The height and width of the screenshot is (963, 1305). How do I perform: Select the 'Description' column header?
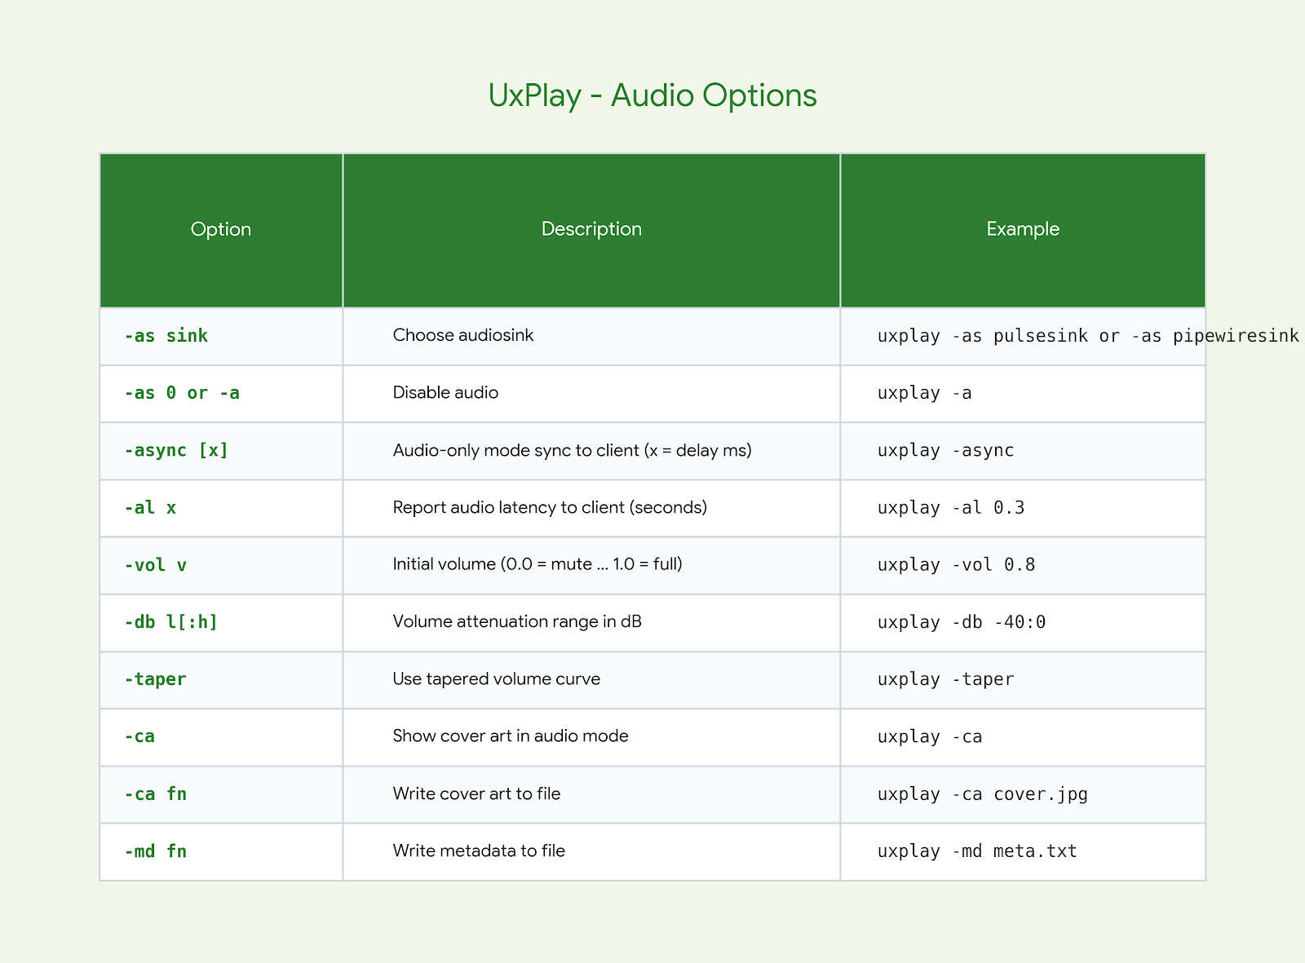pyautogui.click(x=591, y=229)
